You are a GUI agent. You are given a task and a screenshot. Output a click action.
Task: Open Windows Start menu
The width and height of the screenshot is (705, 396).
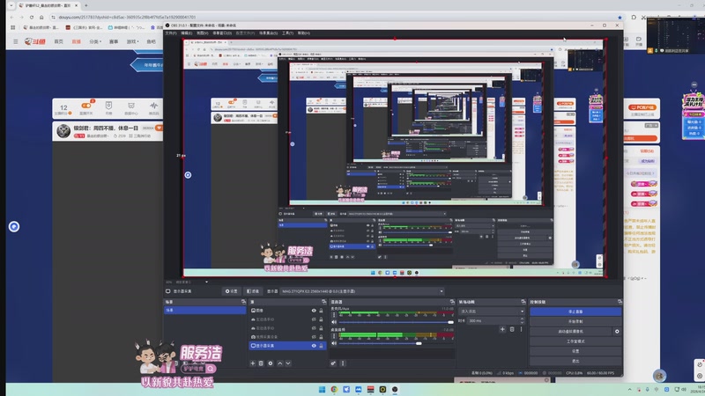pyautogui.click(x=322, y=389)
